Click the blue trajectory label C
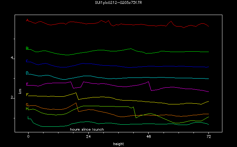This screenshot has width=237, height=147. coord(27,61)
